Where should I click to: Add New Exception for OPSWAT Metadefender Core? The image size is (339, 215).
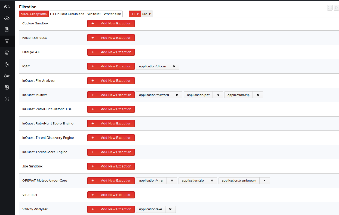pyautogui.click(x=111, y=181)
